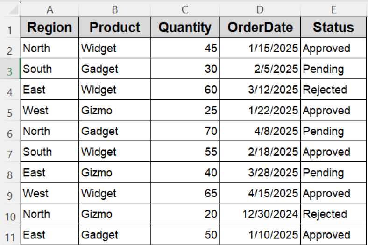368x245 pixels.
Task: Click the OrderDate header cell
Action: click(260, 28)
